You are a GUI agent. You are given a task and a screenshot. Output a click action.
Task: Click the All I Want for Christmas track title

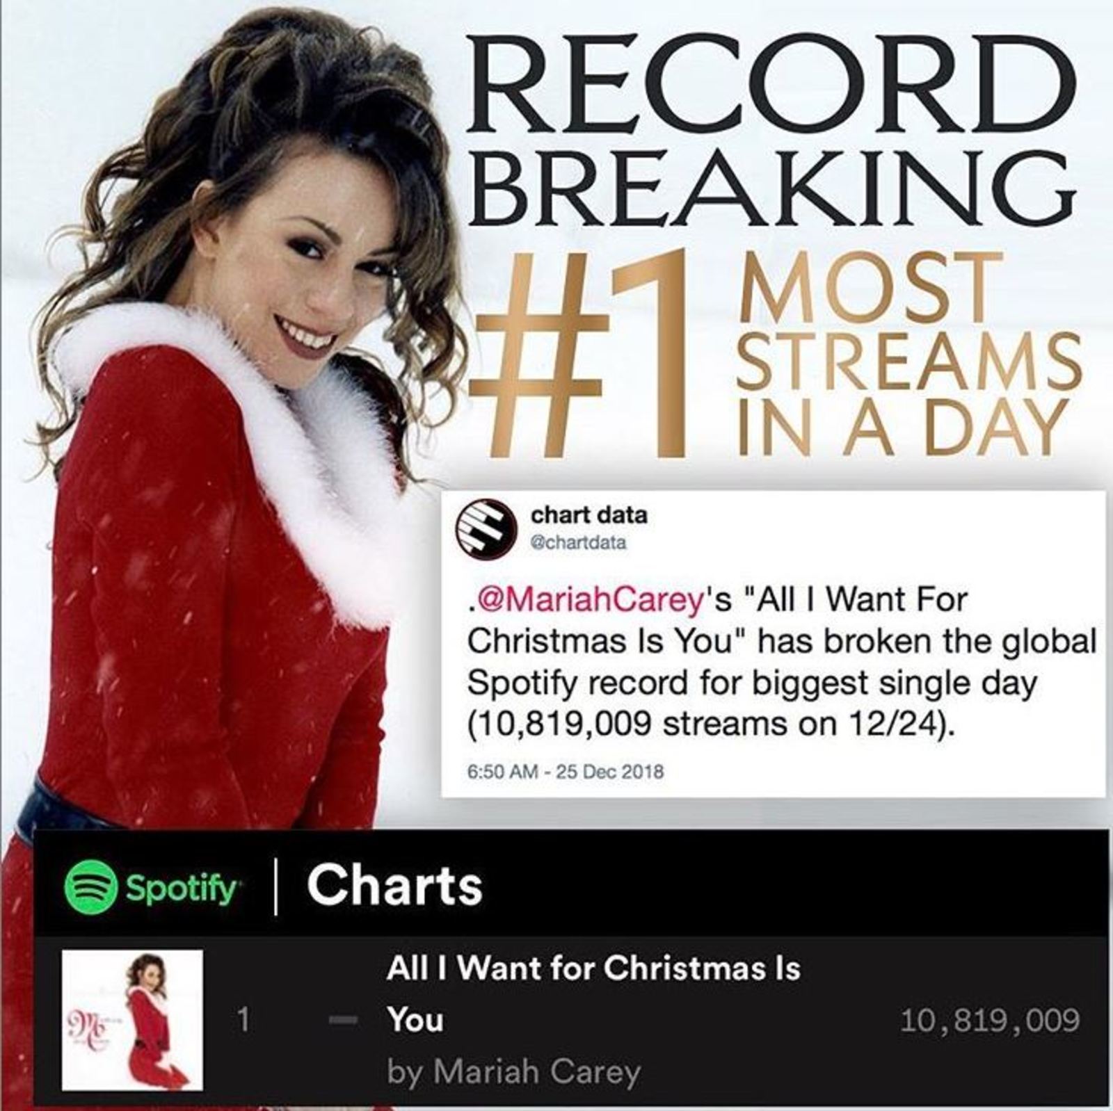(593, 994)
